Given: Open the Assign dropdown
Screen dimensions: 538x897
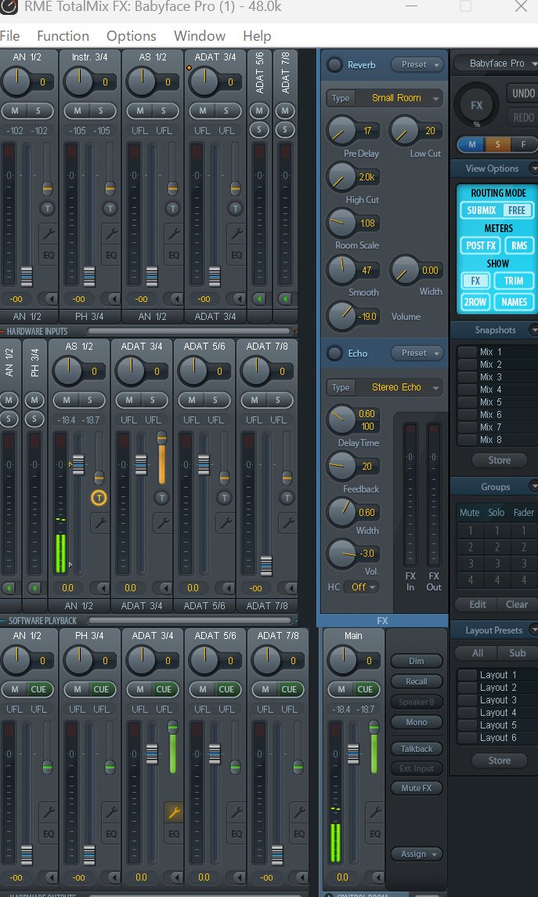Looking at the screenshot, I should coord(417,854).
